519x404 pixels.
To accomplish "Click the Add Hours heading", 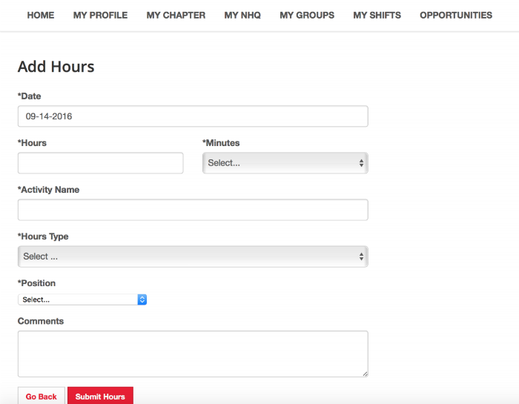I will 56,67.
